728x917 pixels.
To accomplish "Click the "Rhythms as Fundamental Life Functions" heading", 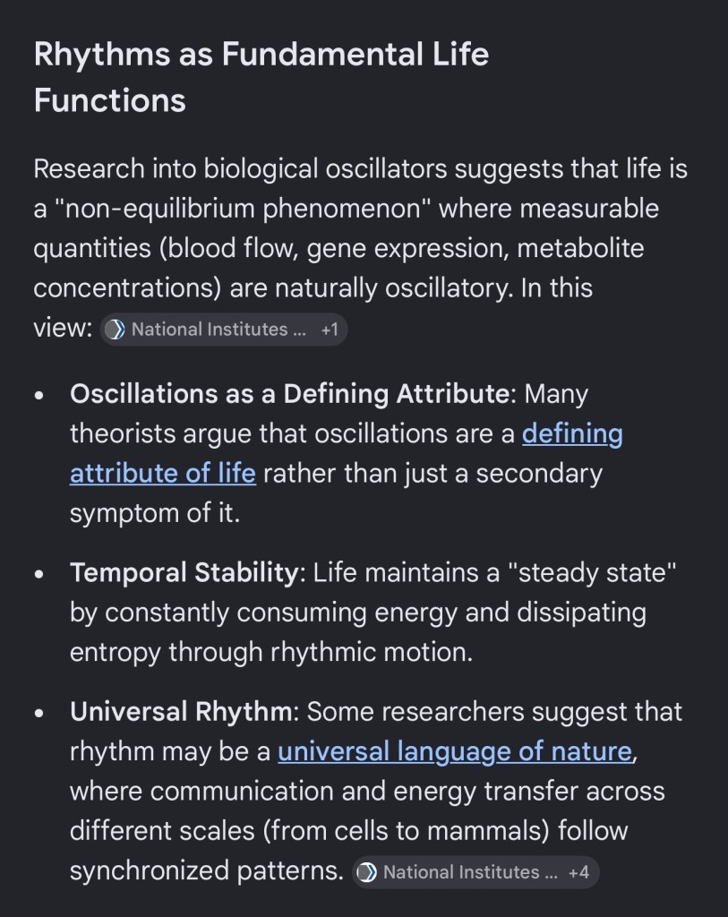I will 261,77.
